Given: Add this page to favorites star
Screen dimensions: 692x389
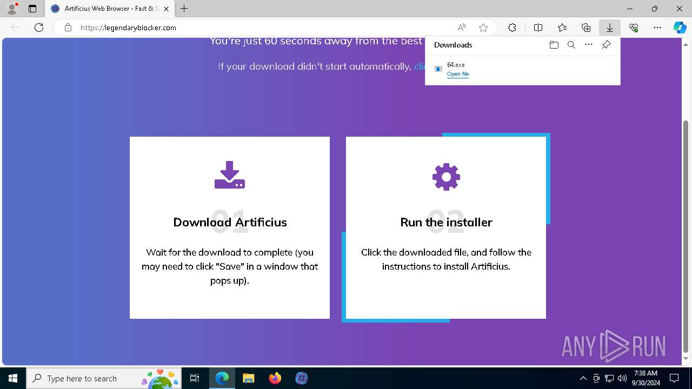Looking at the screenshot, I should point(483,28).
